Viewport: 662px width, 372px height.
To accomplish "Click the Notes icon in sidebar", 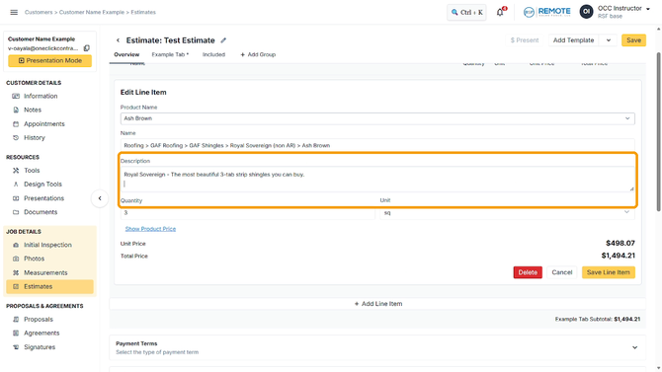I will point(16,111).
